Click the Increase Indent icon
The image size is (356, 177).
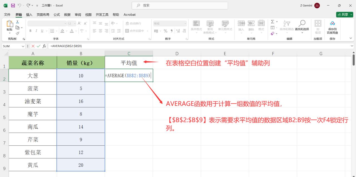click(x=119, y=31)
